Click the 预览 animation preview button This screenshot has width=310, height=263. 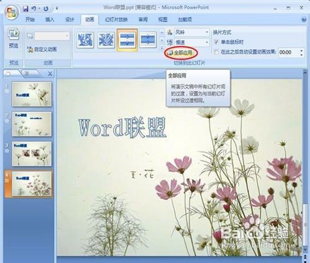[14, 39]
